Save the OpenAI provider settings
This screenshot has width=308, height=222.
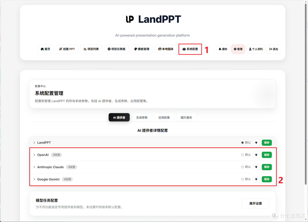pos(267,155)
